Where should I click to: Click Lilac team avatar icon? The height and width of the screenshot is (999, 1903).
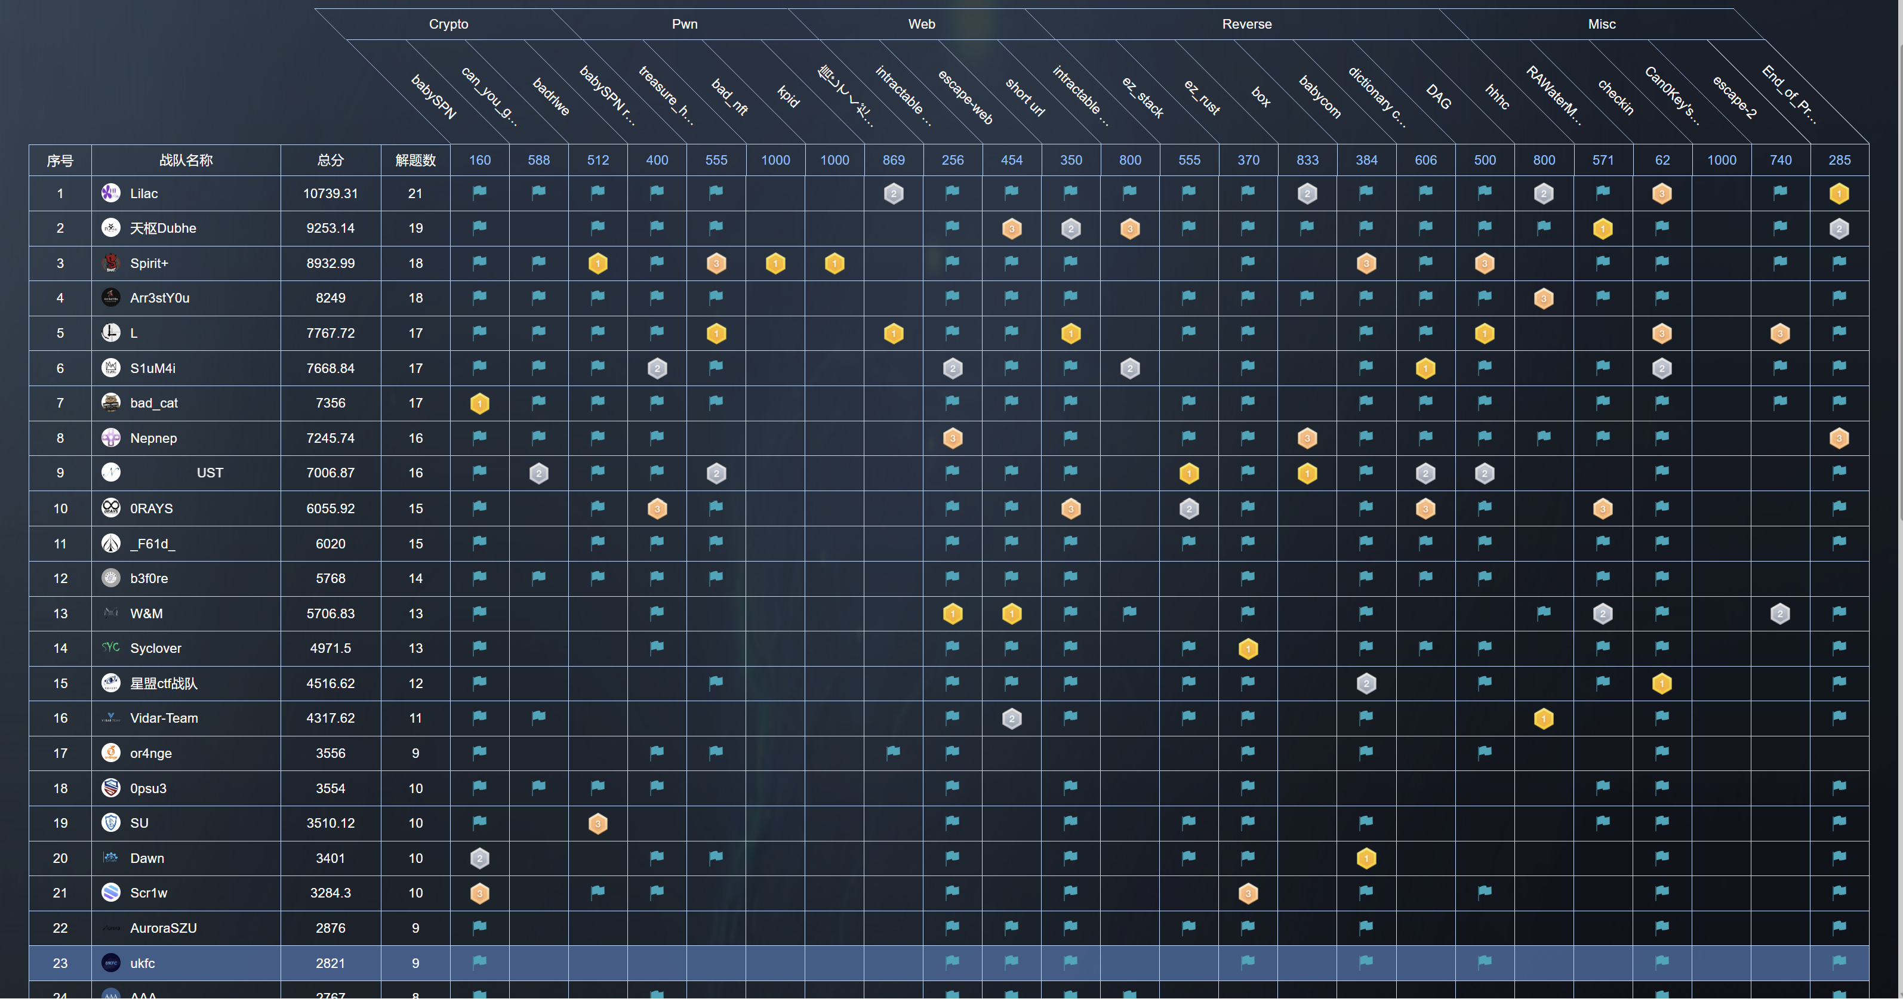coord(111,193)
